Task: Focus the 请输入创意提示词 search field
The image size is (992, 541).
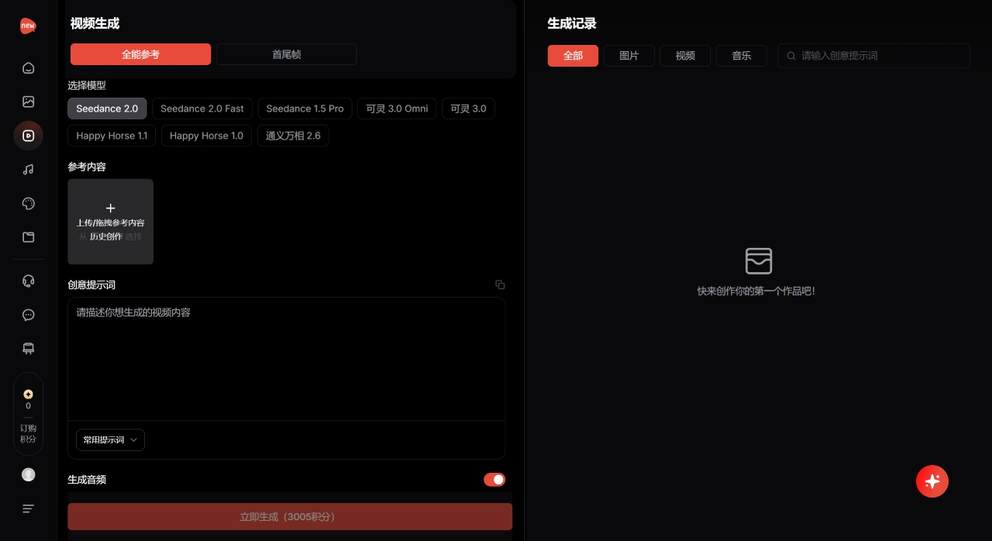Action: coord(874,56)
